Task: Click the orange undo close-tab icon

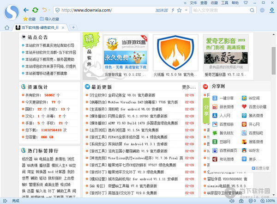Action: click(44, 10)
